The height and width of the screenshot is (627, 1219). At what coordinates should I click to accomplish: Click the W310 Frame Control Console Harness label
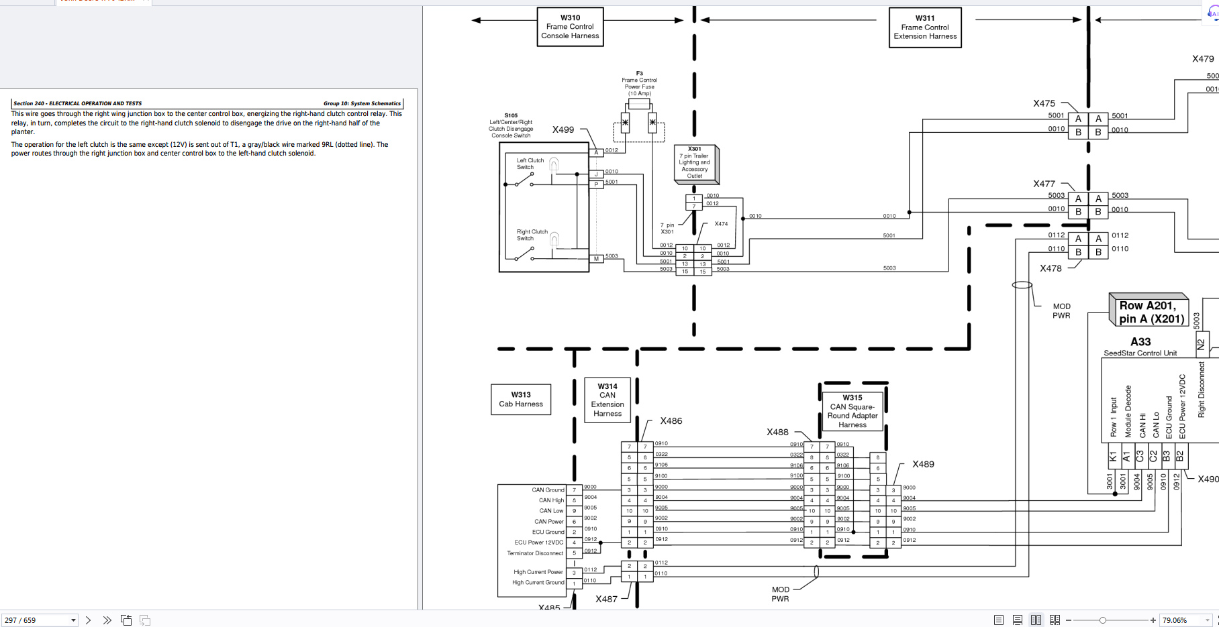pyautogui.click(x=570, y=27)
